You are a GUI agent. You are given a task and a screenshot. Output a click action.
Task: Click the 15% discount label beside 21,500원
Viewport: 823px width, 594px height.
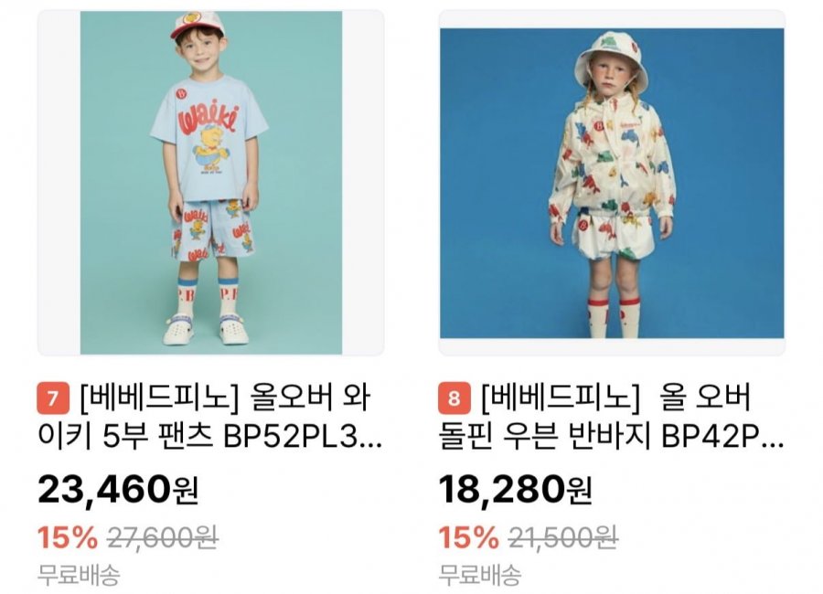[x=469, y=537]
